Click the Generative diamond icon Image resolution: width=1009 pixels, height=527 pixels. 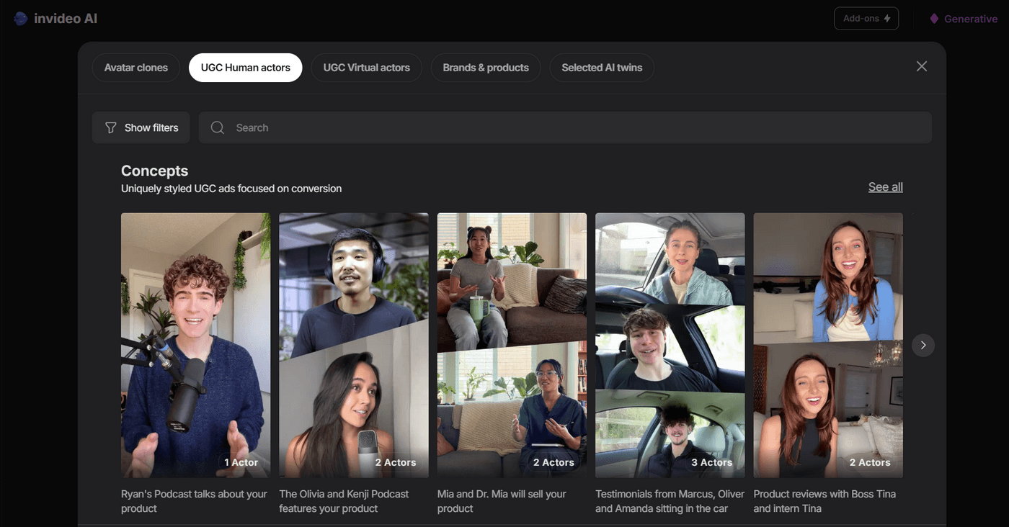(934, 19)
